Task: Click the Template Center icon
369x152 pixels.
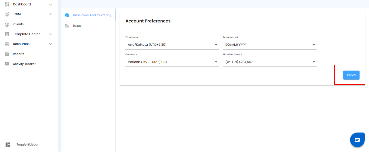Action: click(7, 34)
